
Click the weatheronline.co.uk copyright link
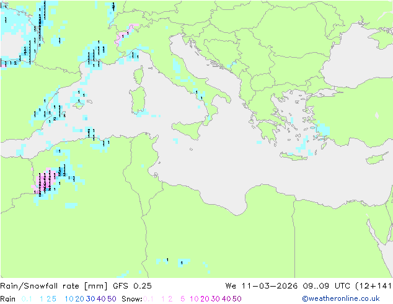(x=341, y=298)
